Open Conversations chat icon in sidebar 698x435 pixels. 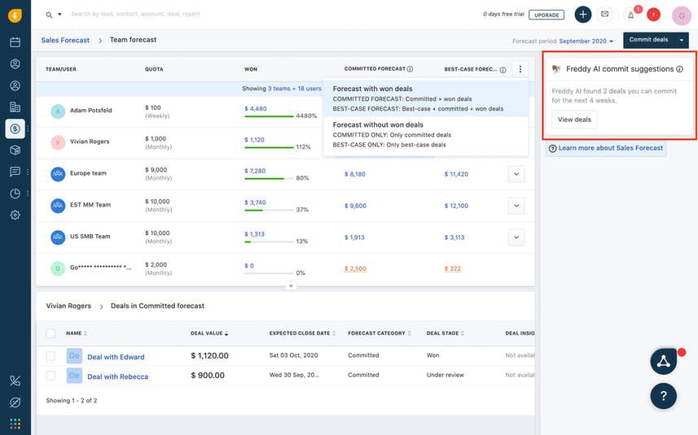click(15, 172)
